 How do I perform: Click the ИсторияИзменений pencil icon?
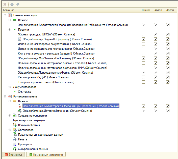point(19,111)
